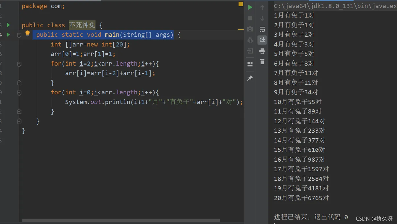The image size is (397, 224).
Task: Click output line '5月有兔子5对'
Action: [294, 54]
